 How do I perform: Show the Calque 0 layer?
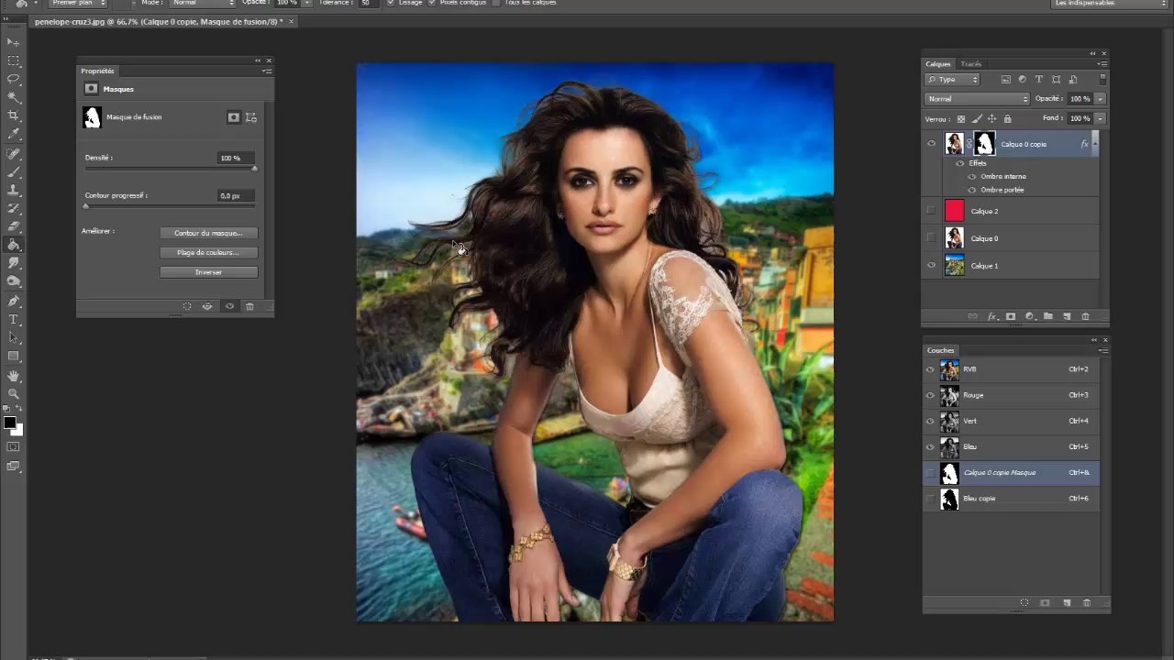(931, 238)
